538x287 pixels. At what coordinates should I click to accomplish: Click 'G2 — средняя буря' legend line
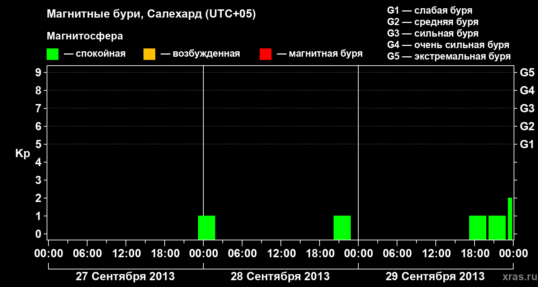(x=433, y=22)
